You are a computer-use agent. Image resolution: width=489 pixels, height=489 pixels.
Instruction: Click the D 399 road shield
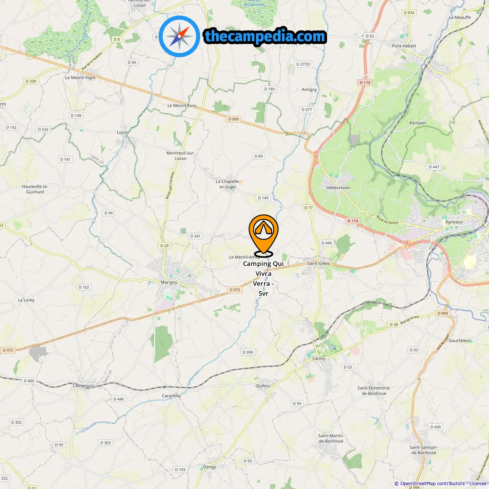(x=248, y=352)
